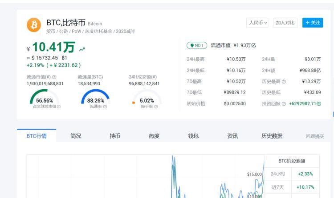Click the 56.56% market share gauge
The height and width of the screenshot is (198, 334).
point(45,97)
